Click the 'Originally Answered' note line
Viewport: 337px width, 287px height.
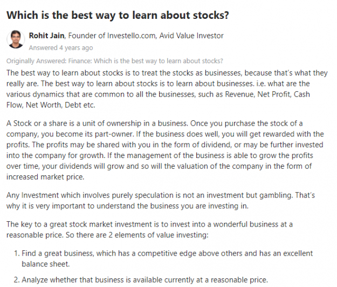[114, 61]
